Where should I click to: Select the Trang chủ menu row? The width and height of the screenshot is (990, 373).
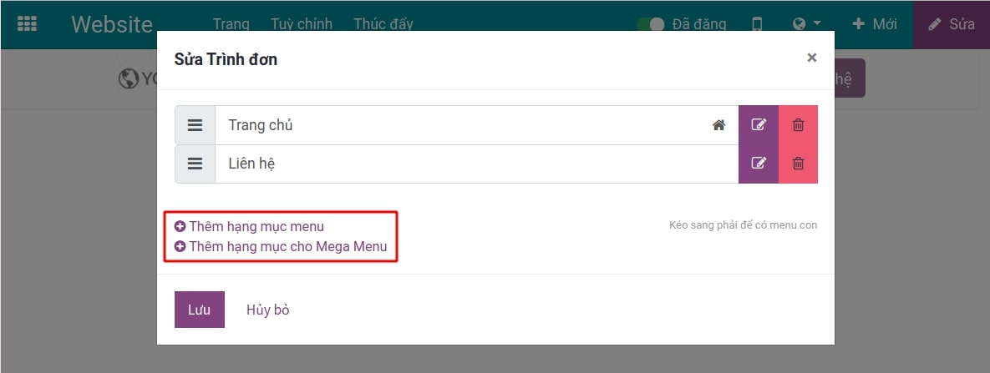477,125
